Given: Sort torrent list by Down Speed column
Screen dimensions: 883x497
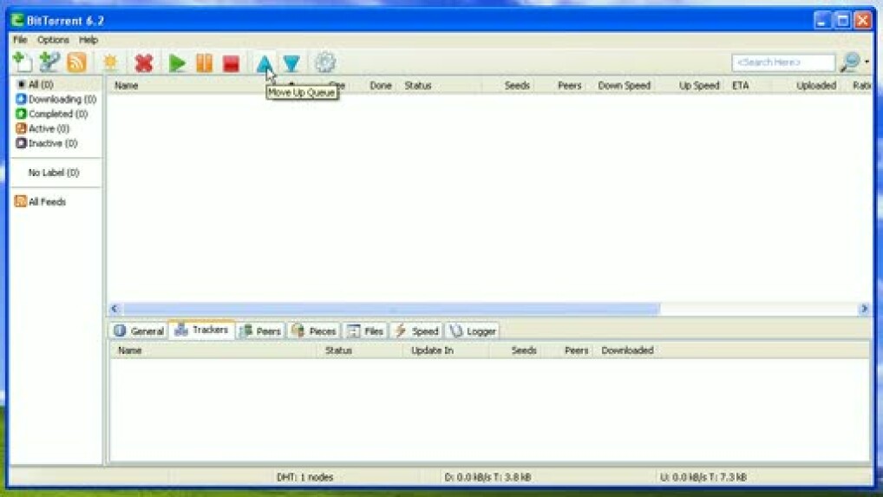Looking at the screenshot, I should 624,86.
